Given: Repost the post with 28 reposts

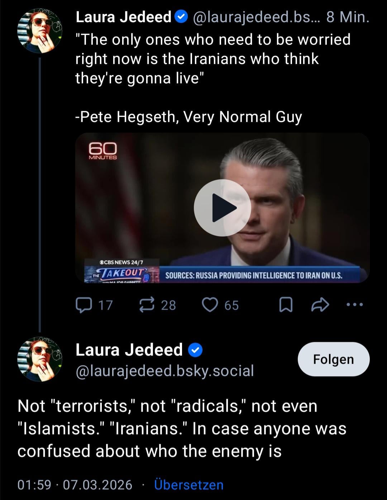Looking at the screenshot, I should click(147, 305).
